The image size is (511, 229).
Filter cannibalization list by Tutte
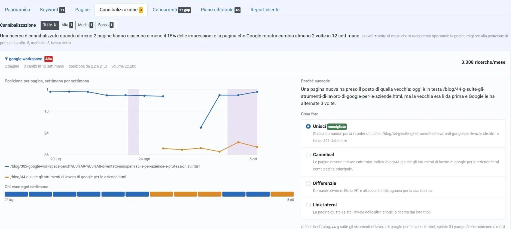pos(50,25)
